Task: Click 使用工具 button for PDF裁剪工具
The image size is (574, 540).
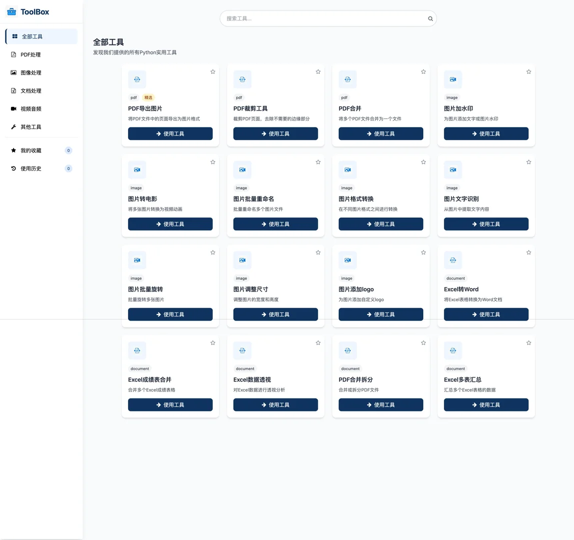Action: tap(276, 133)
